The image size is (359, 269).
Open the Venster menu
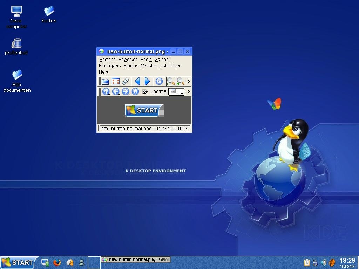point(149,66)
